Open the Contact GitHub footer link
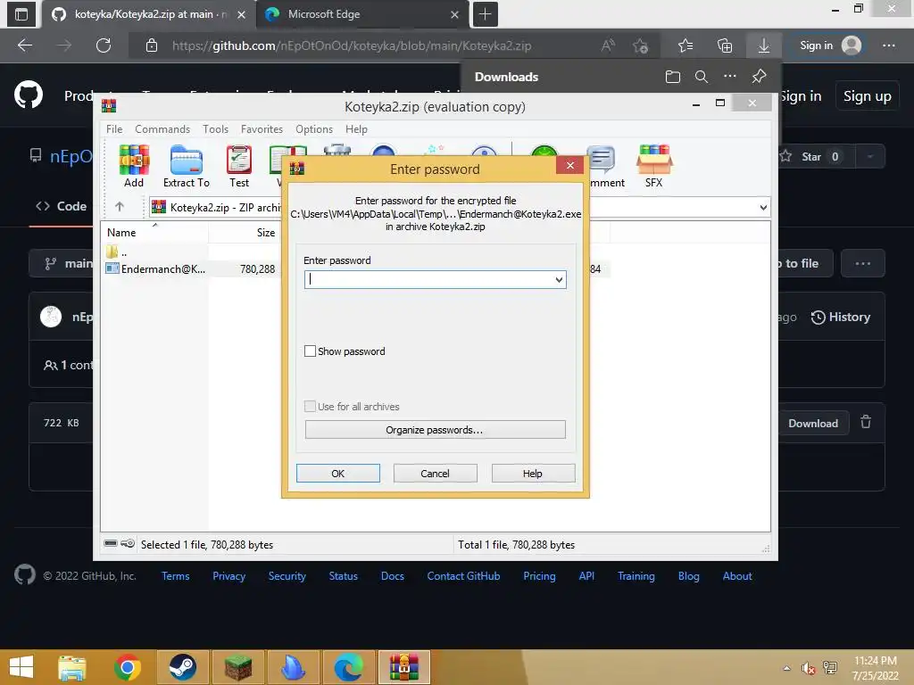Screen dimensions: 914x685 (463, 575)
